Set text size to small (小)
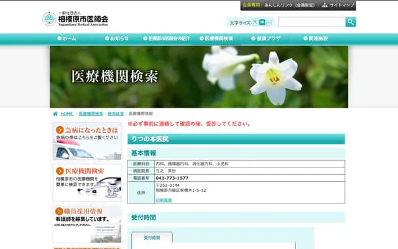This screenshot has height=249, width=398. coord(269,22)
